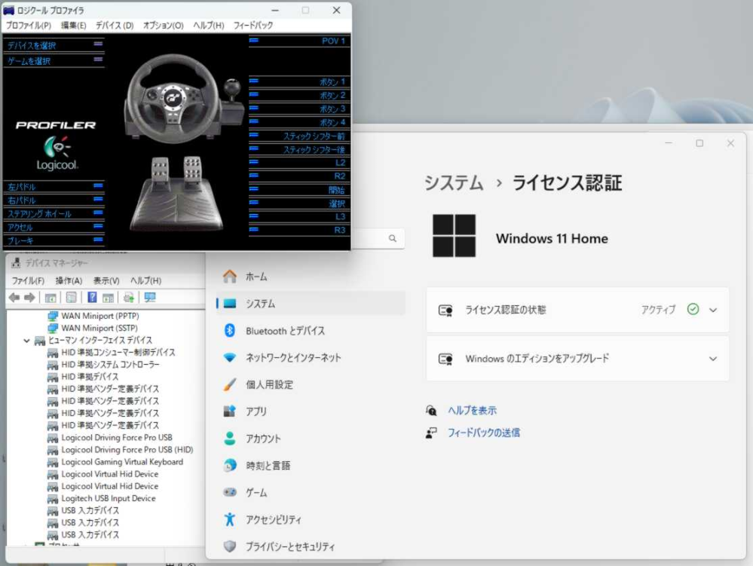
Task: Open ヘルプ(H) menu in Device Manager
Action: 145,281
